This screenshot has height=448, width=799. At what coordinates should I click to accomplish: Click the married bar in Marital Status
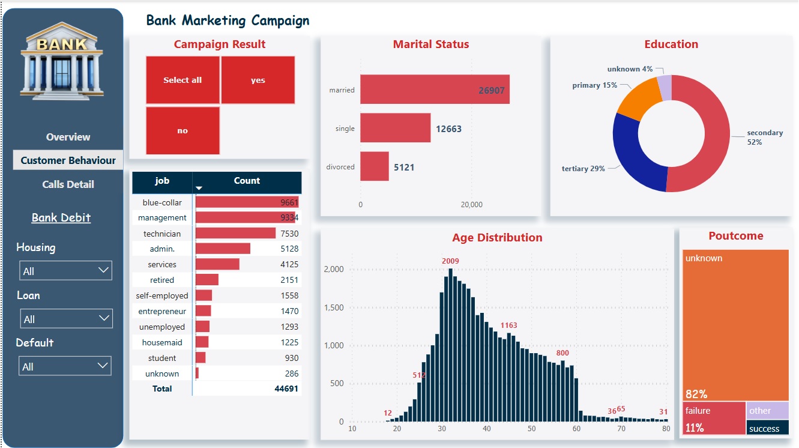[434, 89]
